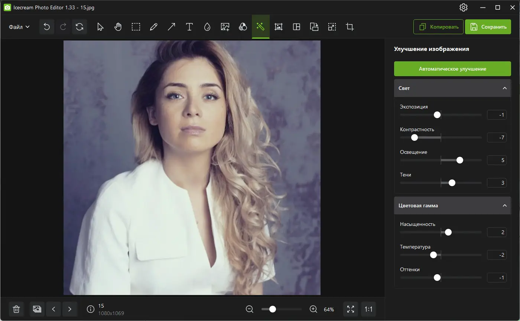This screenshot has width=520, height=321.
Task: Activate the Hand pan tool
Action: 118,26
